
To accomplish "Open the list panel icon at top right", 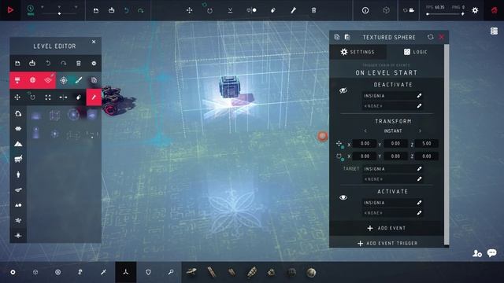I will point(494,31).
